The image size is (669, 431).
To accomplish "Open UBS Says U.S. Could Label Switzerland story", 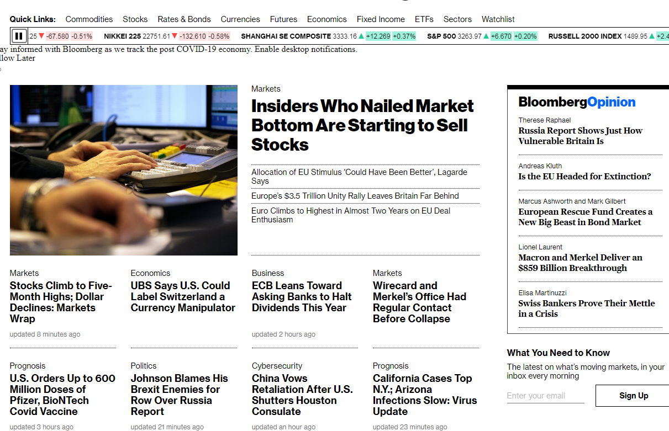I will 183,297.
